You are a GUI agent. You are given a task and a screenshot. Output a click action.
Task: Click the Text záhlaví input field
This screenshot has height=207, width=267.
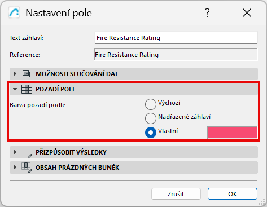[176, 38]
